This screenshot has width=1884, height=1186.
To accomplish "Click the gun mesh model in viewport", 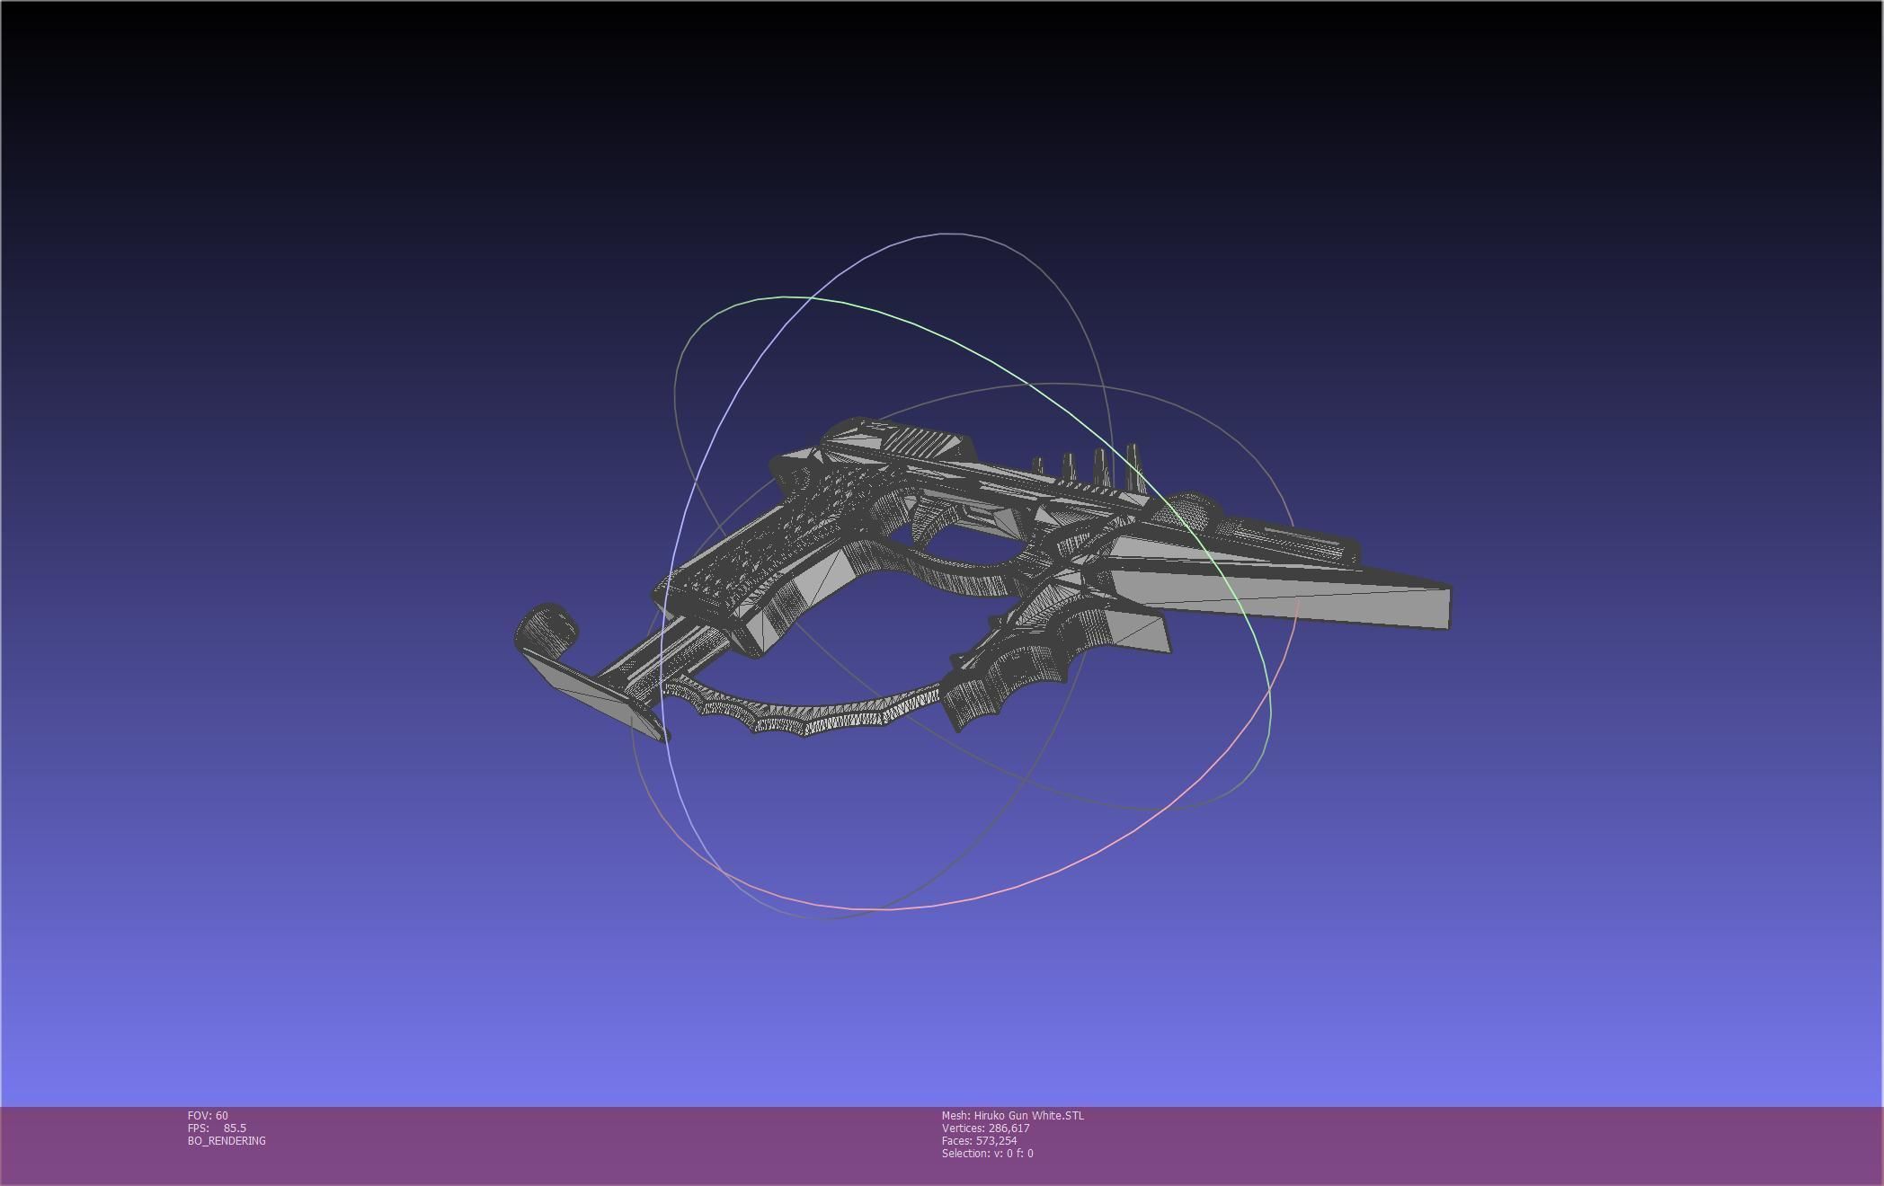I will (x=982, y=580).
